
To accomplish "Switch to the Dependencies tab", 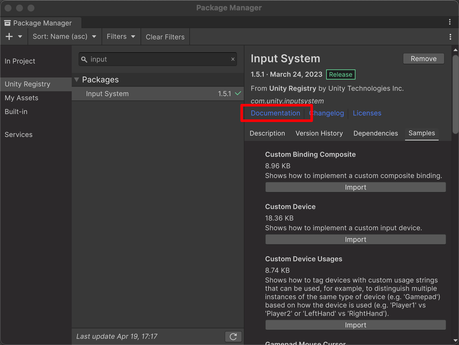I will point(376,133).
